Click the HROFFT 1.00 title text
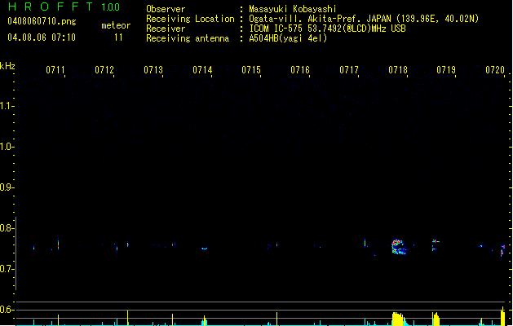 [64, 7]
